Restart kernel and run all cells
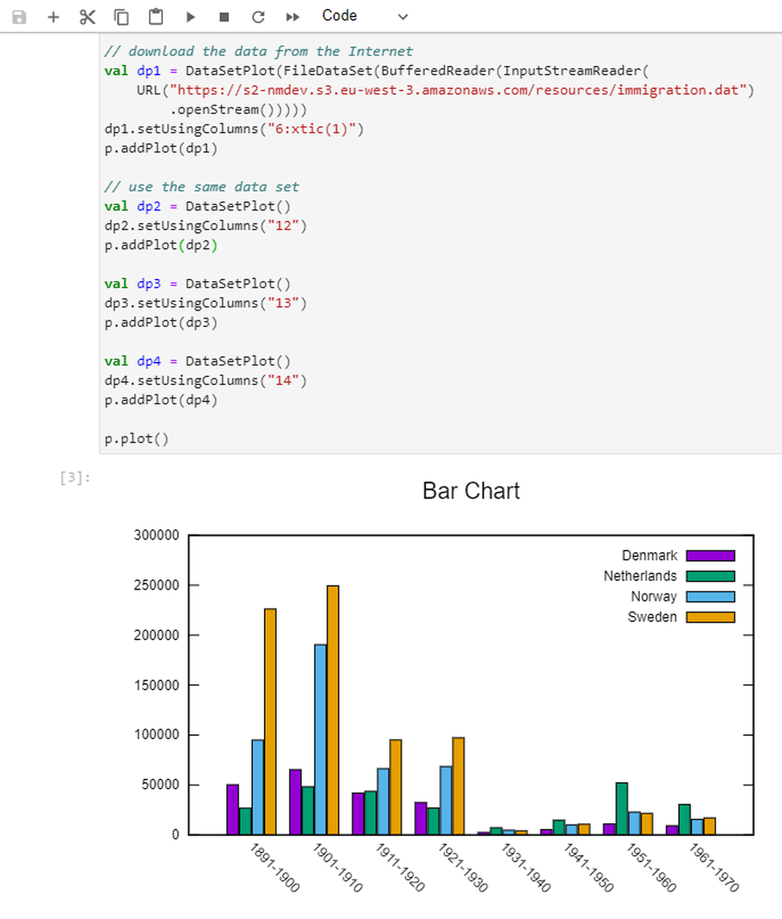Screen dimensions: 782x919 293,17
